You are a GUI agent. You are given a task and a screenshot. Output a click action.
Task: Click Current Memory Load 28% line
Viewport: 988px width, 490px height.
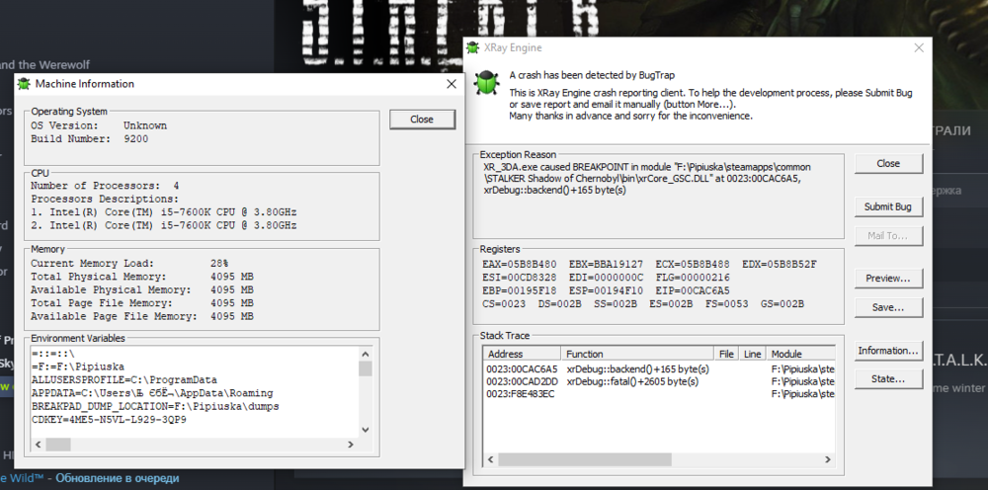click(x=129, y=263)
